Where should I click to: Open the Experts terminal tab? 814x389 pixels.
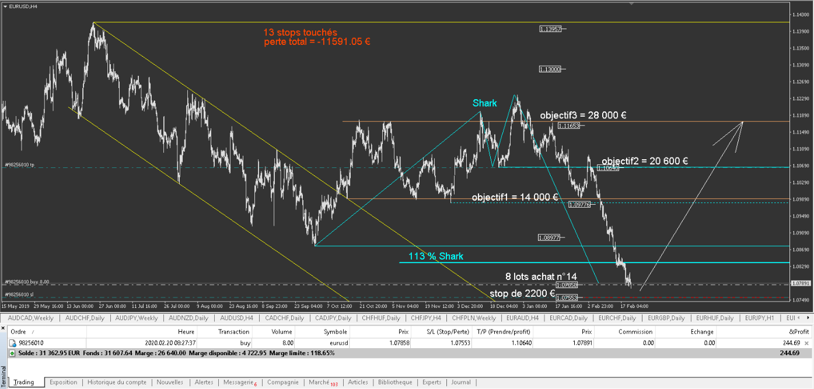point(432,383)
